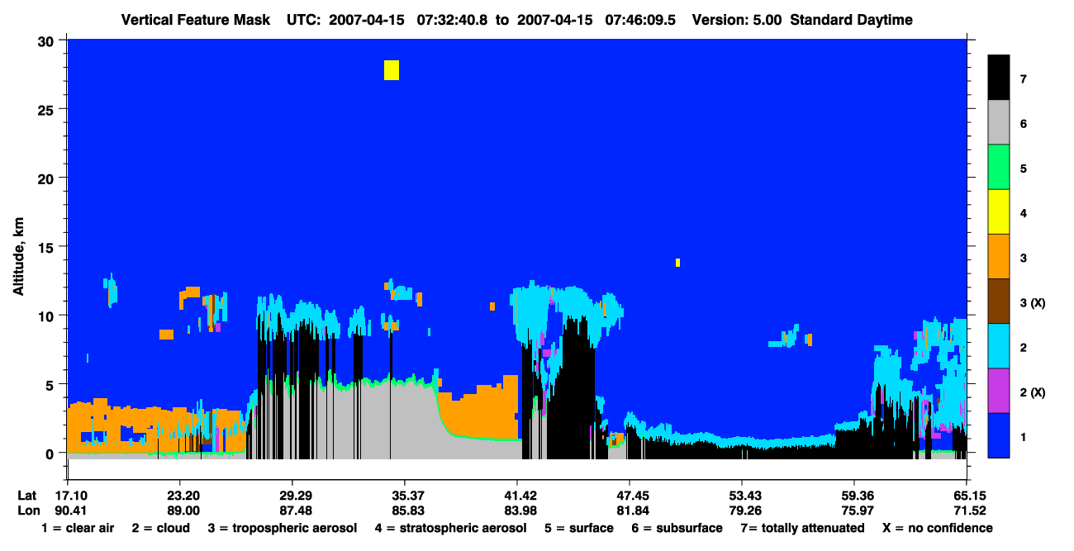Select the gray colorbar swatch labeled 6
The width and height of the screenshot is (1074, 551).
[999, 122]
